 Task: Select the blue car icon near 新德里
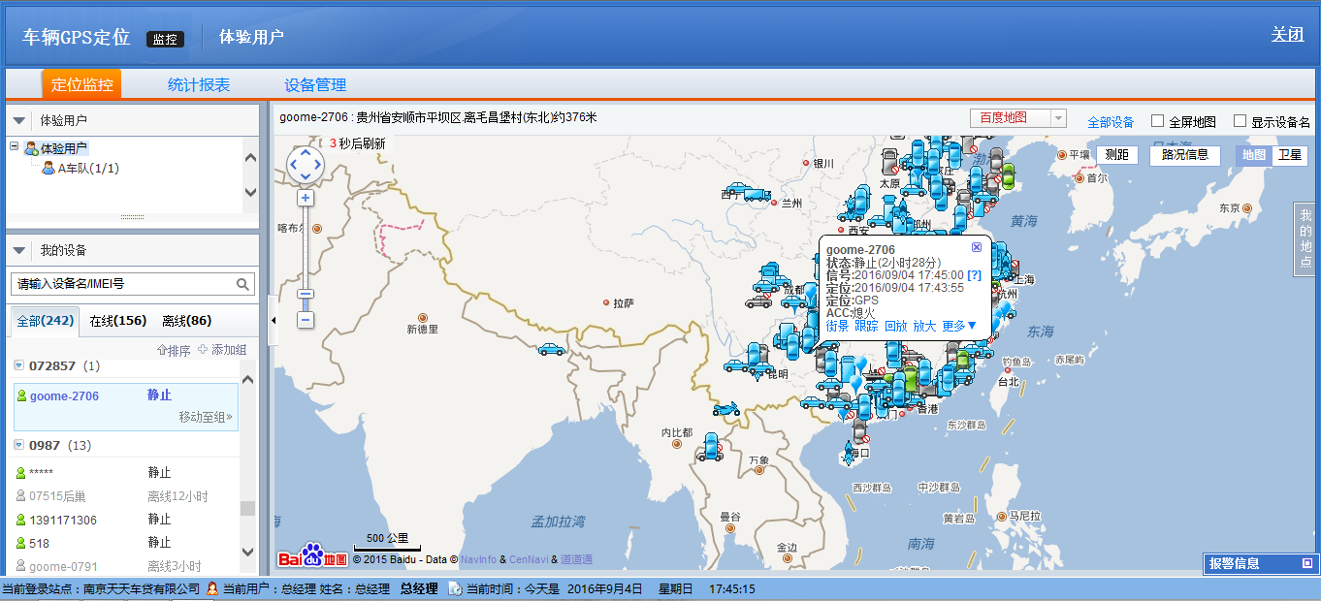click(552, 349)
